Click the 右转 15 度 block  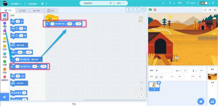click(x=19, y=28)
